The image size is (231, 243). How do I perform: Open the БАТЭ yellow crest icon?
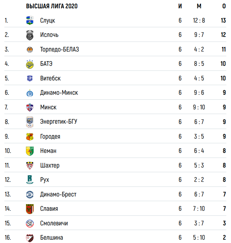tap(30, 64)
